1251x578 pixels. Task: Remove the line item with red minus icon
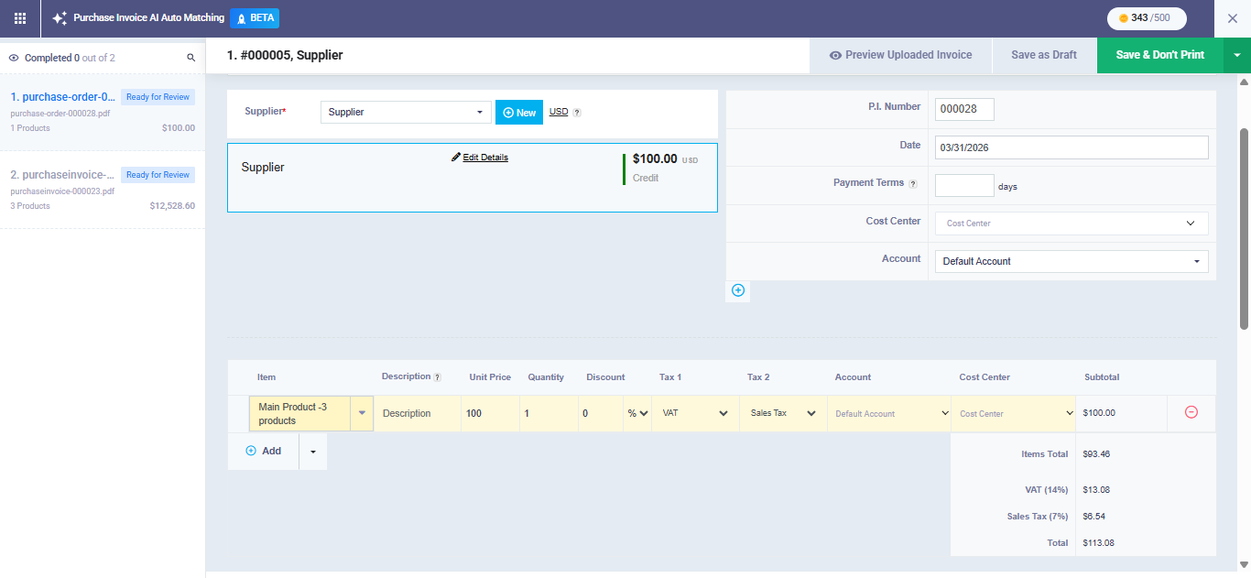coord(1191,412)
